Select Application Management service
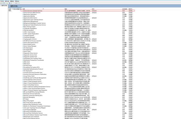Image resolution: width=181 pixels, height=119 pixels. point(31,21)
